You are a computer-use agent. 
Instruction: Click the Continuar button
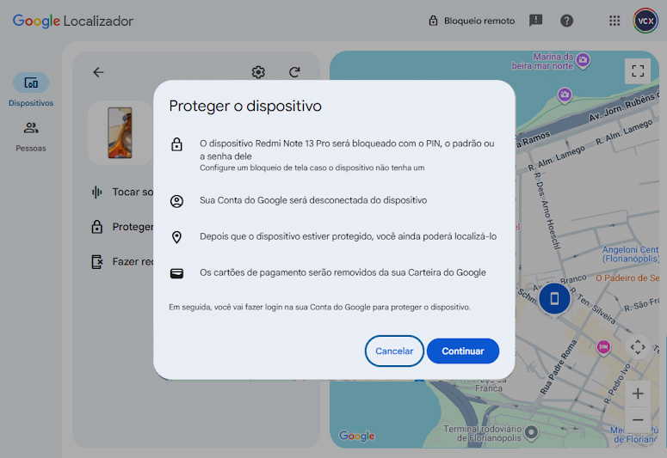click(x=463, y=351)
